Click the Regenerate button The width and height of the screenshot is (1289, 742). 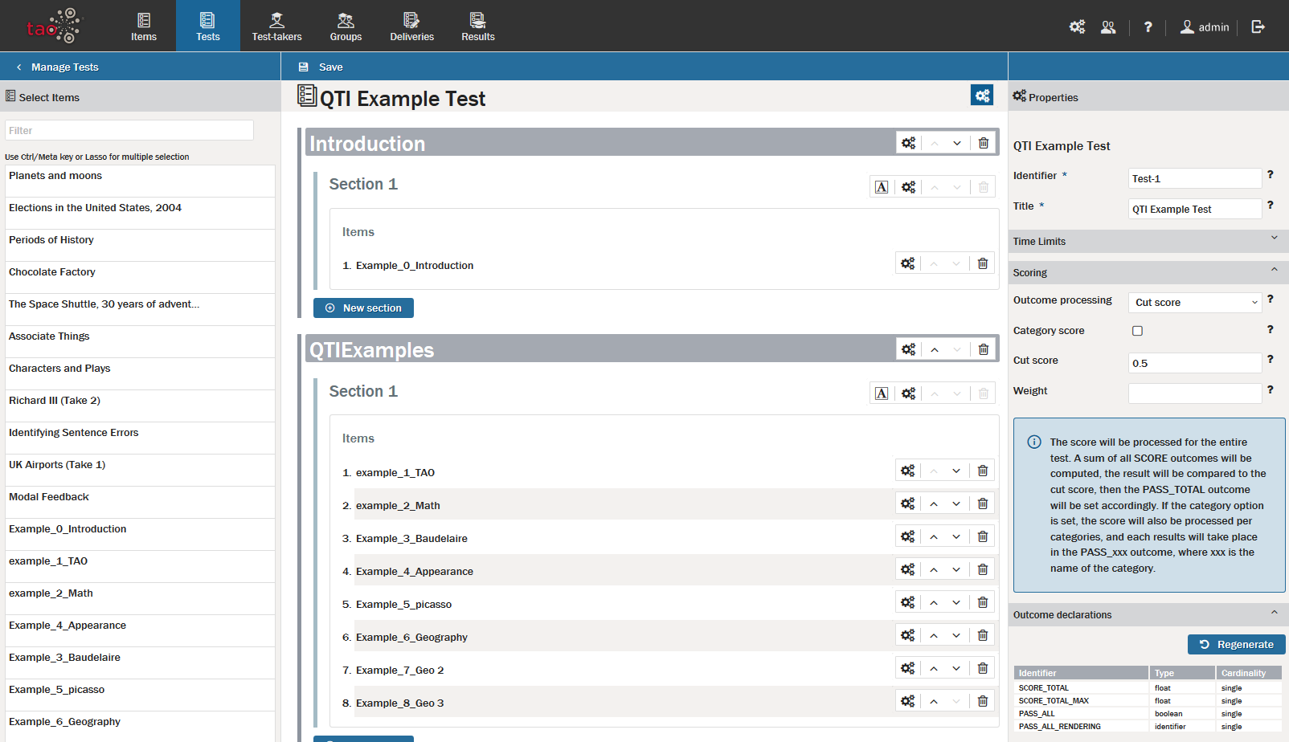1236,644
